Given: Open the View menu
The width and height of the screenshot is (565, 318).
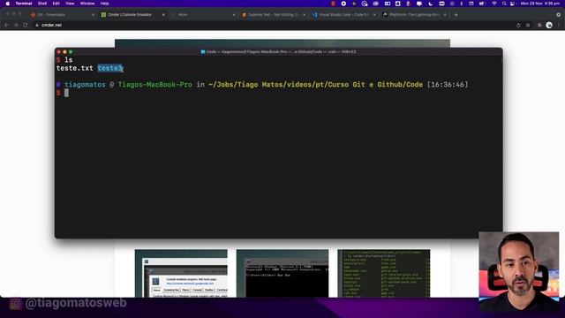Looking at the screenshot, I should tap(70, 4).
